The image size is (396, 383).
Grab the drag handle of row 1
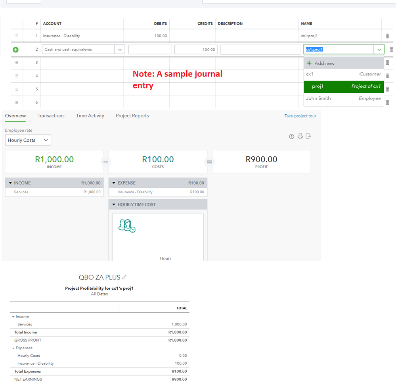click(x=16, y=36)
